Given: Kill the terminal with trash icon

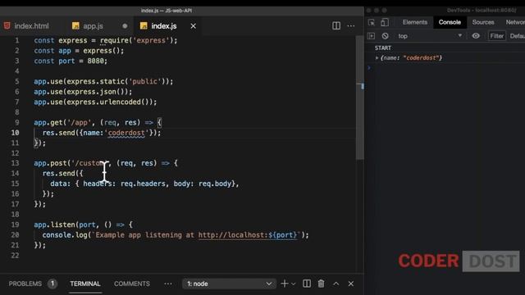Looking at the screenshot, I should 321,284.
